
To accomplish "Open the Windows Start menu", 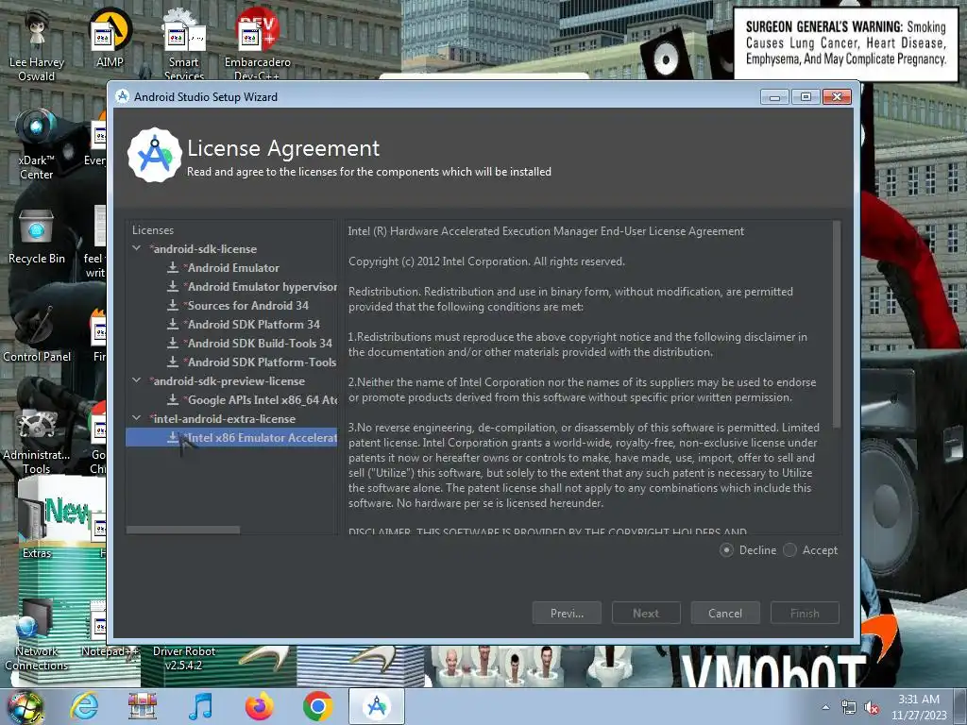I will (25, 706).
